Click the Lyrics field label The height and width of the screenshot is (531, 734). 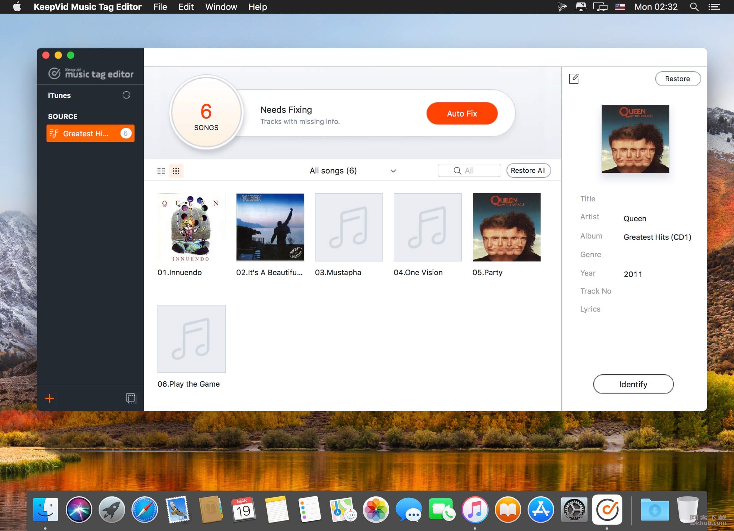pos(590,309)
